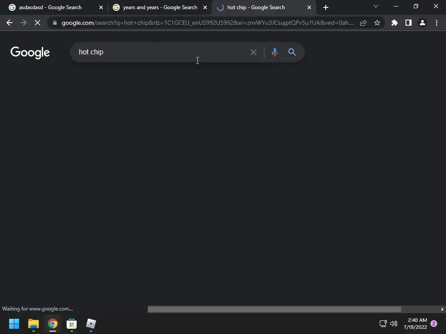Submit search with the magnifier icon
This screenshot has height=334, width=446.
[x=292, y=52]
